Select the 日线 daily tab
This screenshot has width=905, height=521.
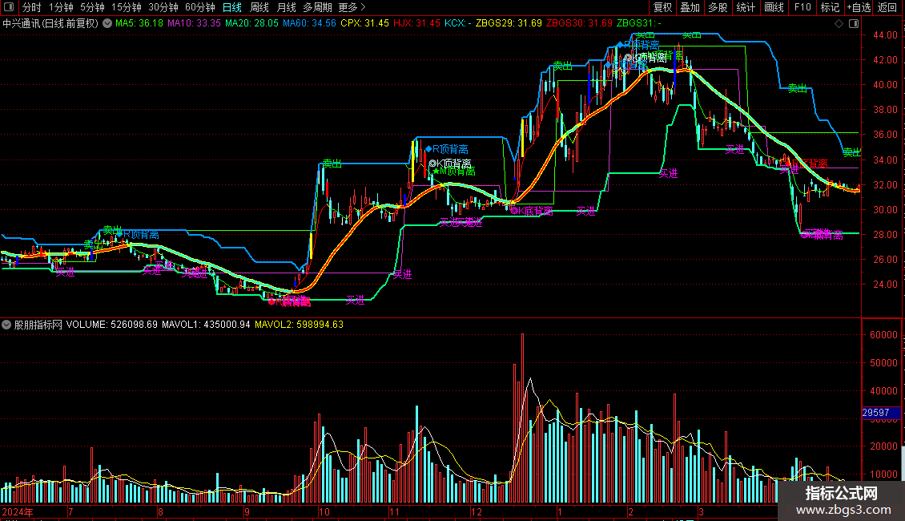coord(232,7)
